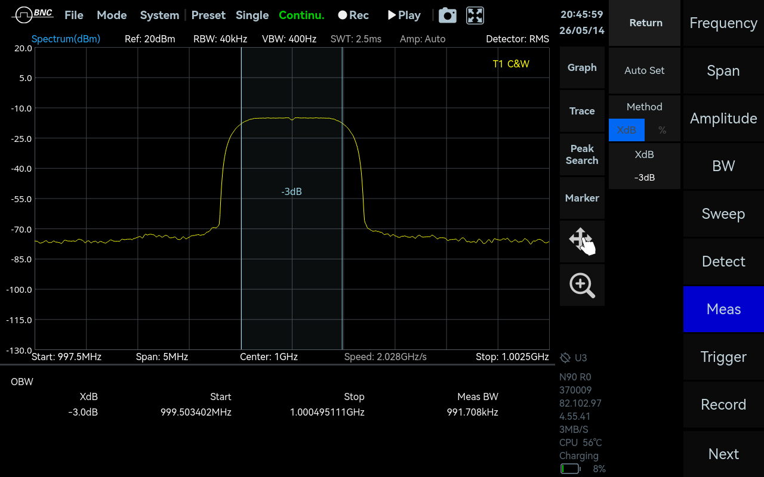This screenshot has width=764, height=477.
Task: Select the highlighted Meas tab
Action: (723, 309)
